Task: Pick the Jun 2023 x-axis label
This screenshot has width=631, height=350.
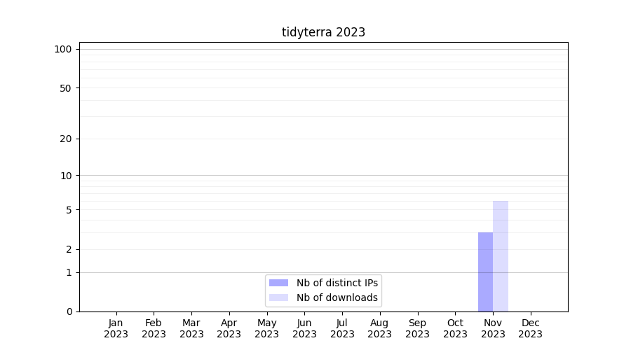Action: pos(304,328)
